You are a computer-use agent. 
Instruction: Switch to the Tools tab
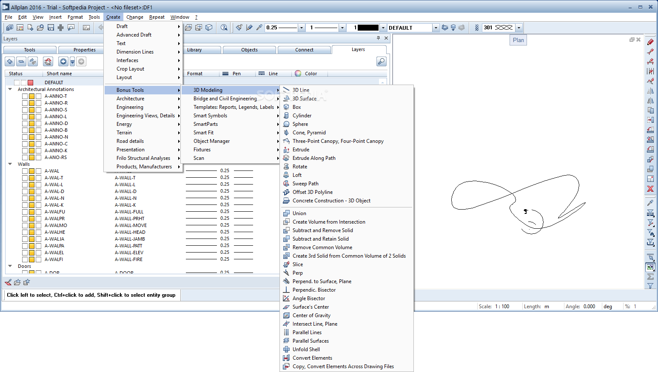click(30, 50)
